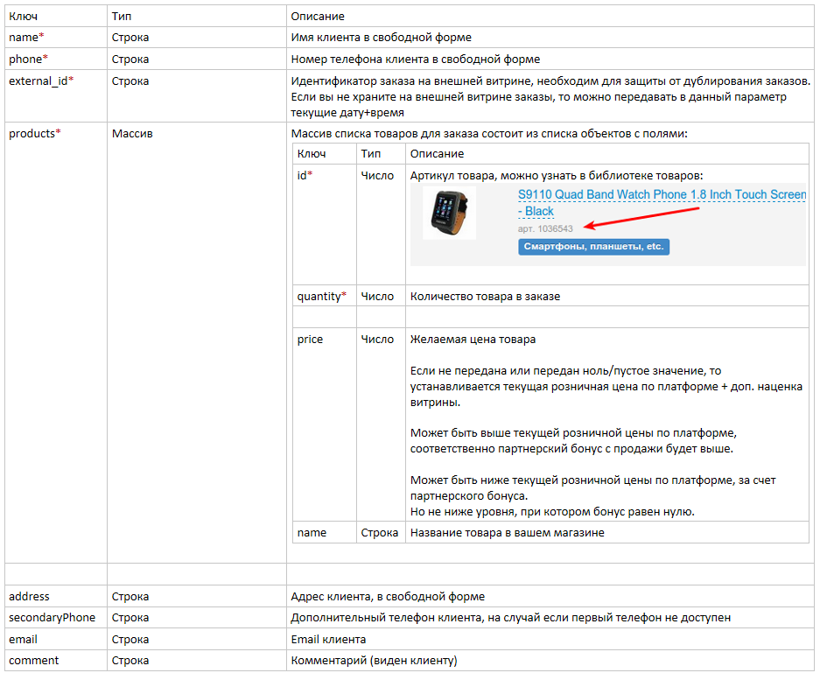Select the "secondaryPhone" key cell
820x673 pixels.
tap(52, 618)
